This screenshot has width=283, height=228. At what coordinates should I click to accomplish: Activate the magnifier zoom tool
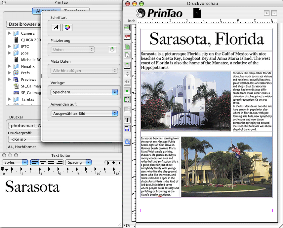[x=127, y=142]
